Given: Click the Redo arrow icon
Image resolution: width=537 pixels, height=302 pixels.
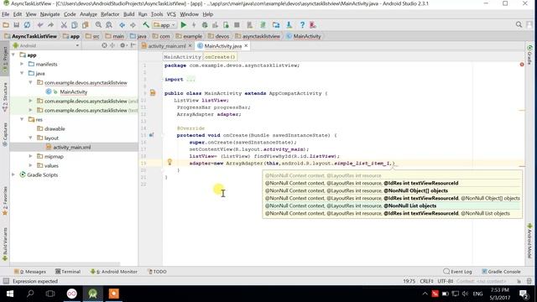Looking at the screenshot, I should pyautogui.click(x=50, y=25).
